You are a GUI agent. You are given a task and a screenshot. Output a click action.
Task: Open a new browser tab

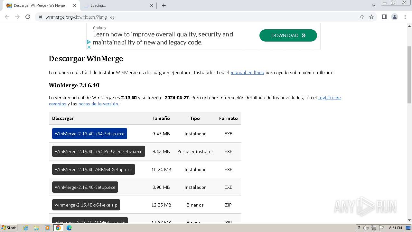point(164,5)
